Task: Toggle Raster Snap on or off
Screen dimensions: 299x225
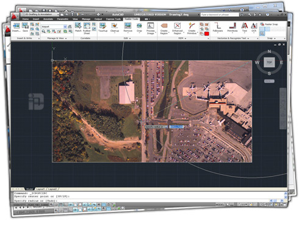Action: [269, 24]
